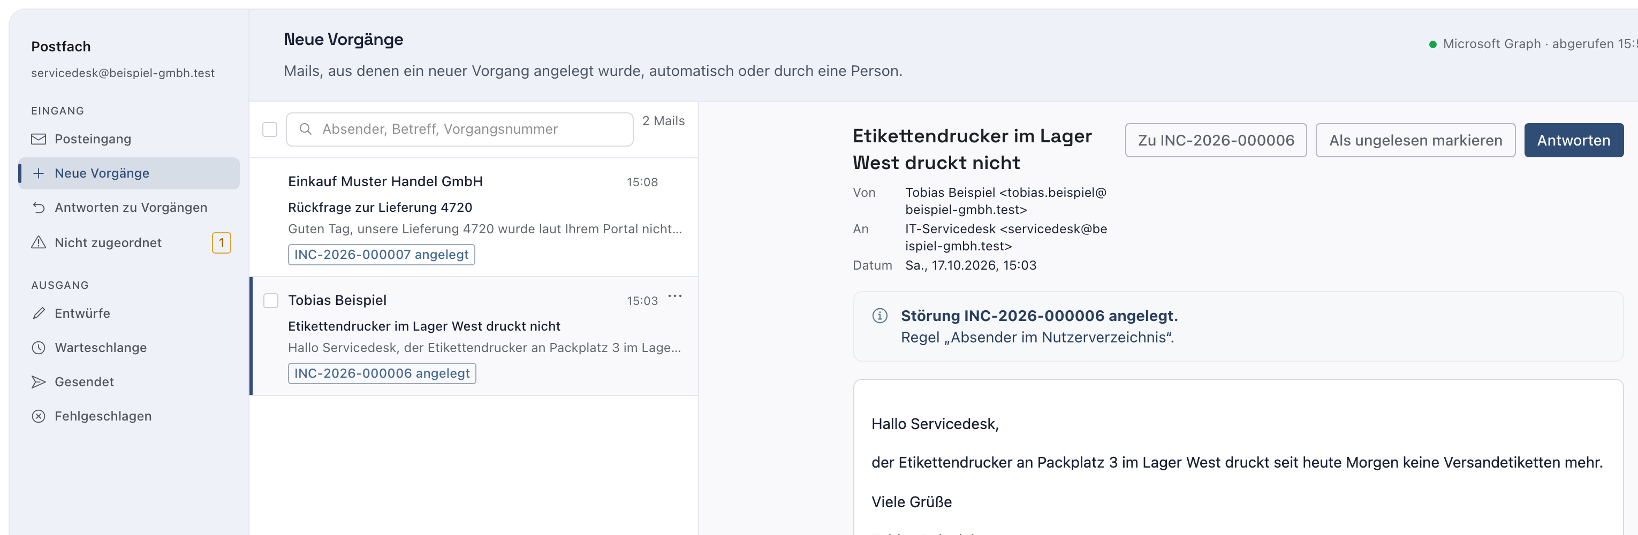Click the Nicht zugeordnet count badge
Screen dimensions: 1638x535
(x=221, y=243)
